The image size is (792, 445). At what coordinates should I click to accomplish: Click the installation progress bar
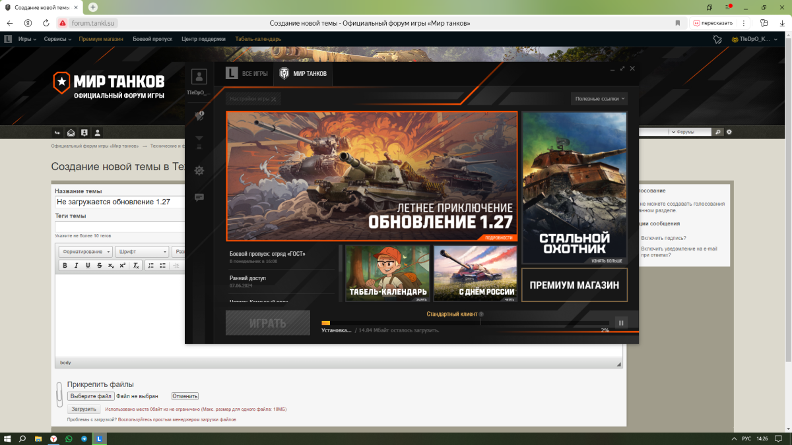(465, 323)
